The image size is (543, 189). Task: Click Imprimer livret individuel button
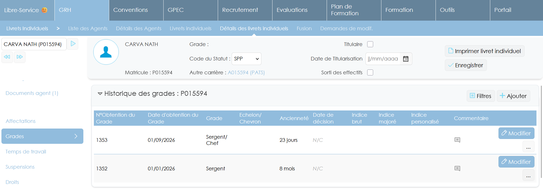tap(484, 51)
